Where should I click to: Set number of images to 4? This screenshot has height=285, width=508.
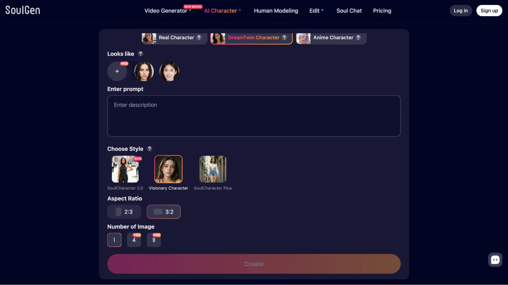point(134,240)
